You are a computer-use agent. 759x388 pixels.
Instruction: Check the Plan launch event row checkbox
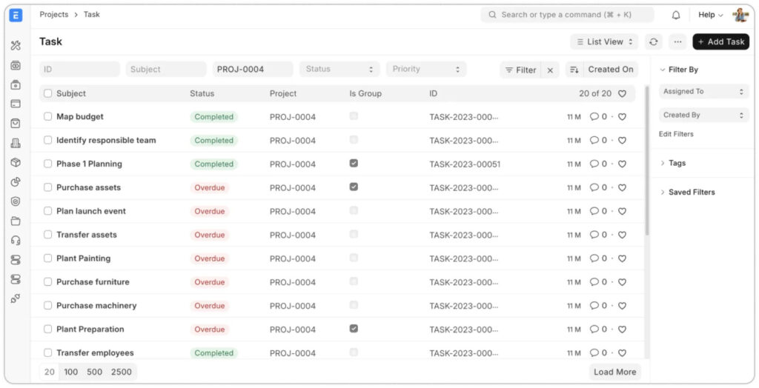(x=47, y=211)
